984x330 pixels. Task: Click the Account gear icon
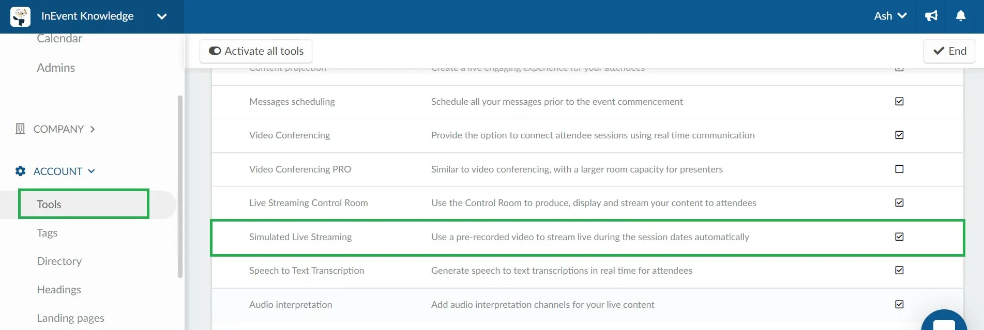(20, 171)
